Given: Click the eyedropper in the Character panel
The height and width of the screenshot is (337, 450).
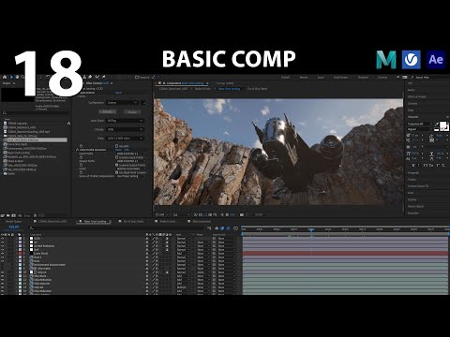Looking at the screenshot, I should click(437, 125).
